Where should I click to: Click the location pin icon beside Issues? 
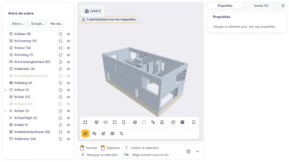[283, 6]
